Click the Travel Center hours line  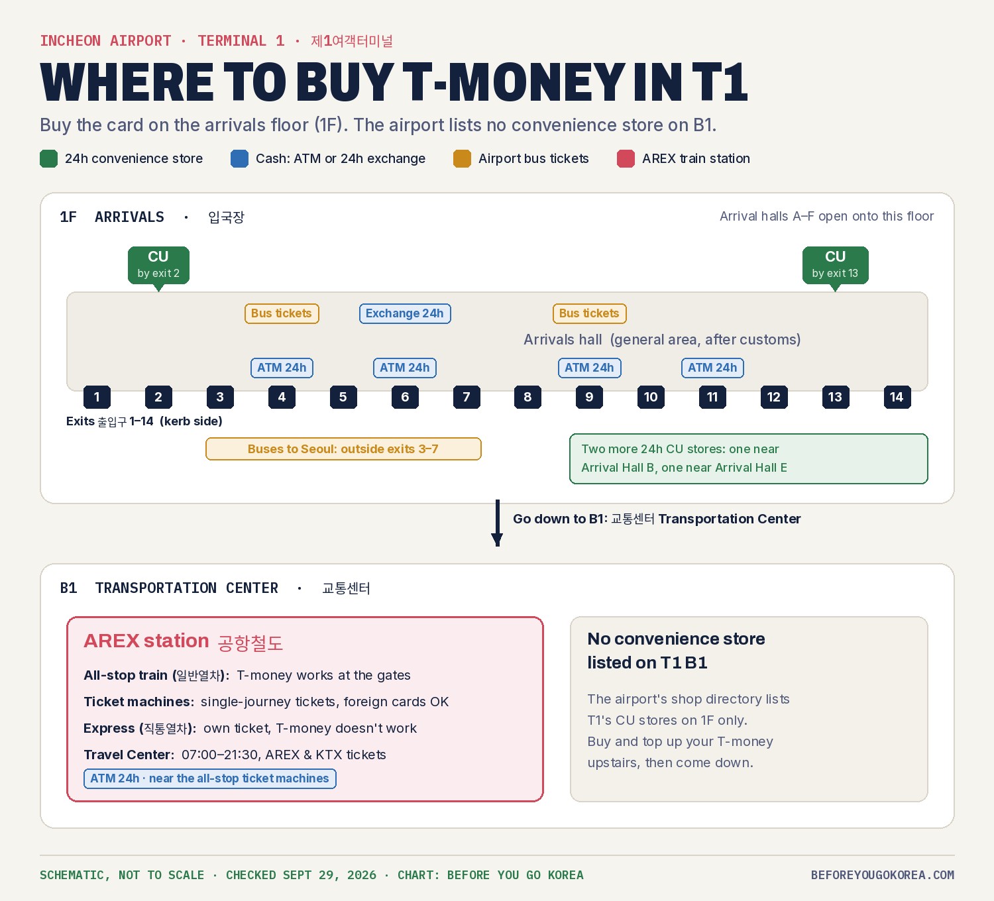[235, 755]
